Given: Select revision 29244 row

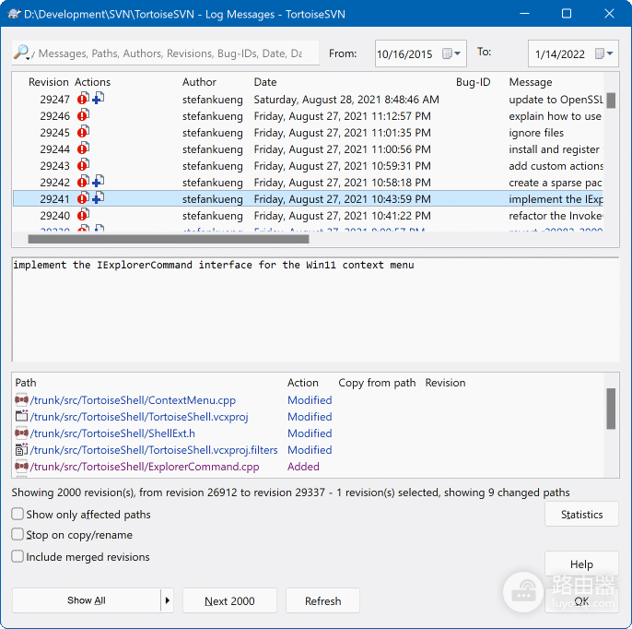Looking at the screenshot, I should coord(309,148).
